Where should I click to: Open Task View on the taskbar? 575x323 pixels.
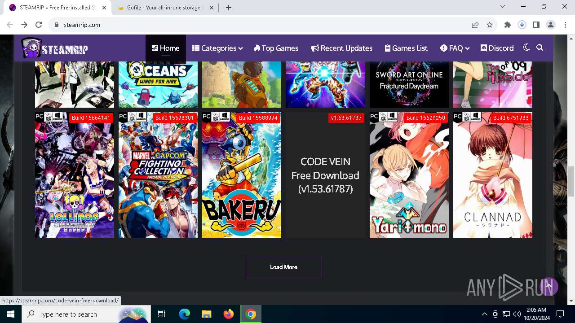click(x=162, y=314)
